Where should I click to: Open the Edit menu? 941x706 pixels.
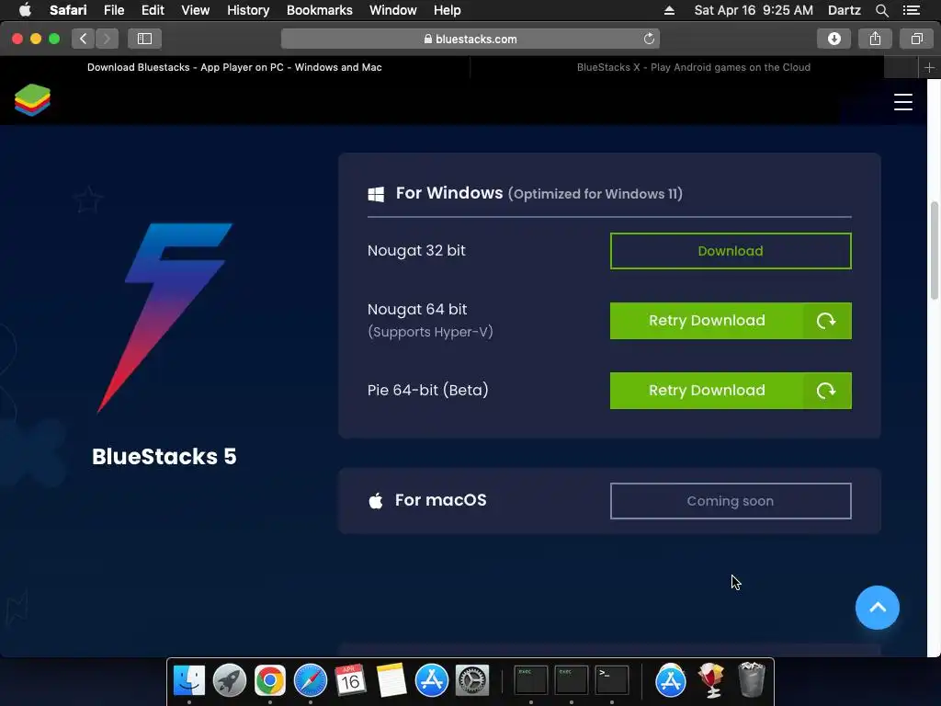point(153,10)
